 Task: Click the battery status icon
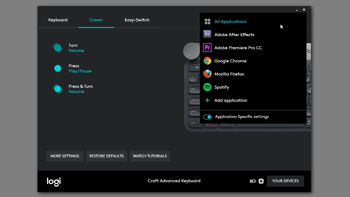[x=253, y=181]
